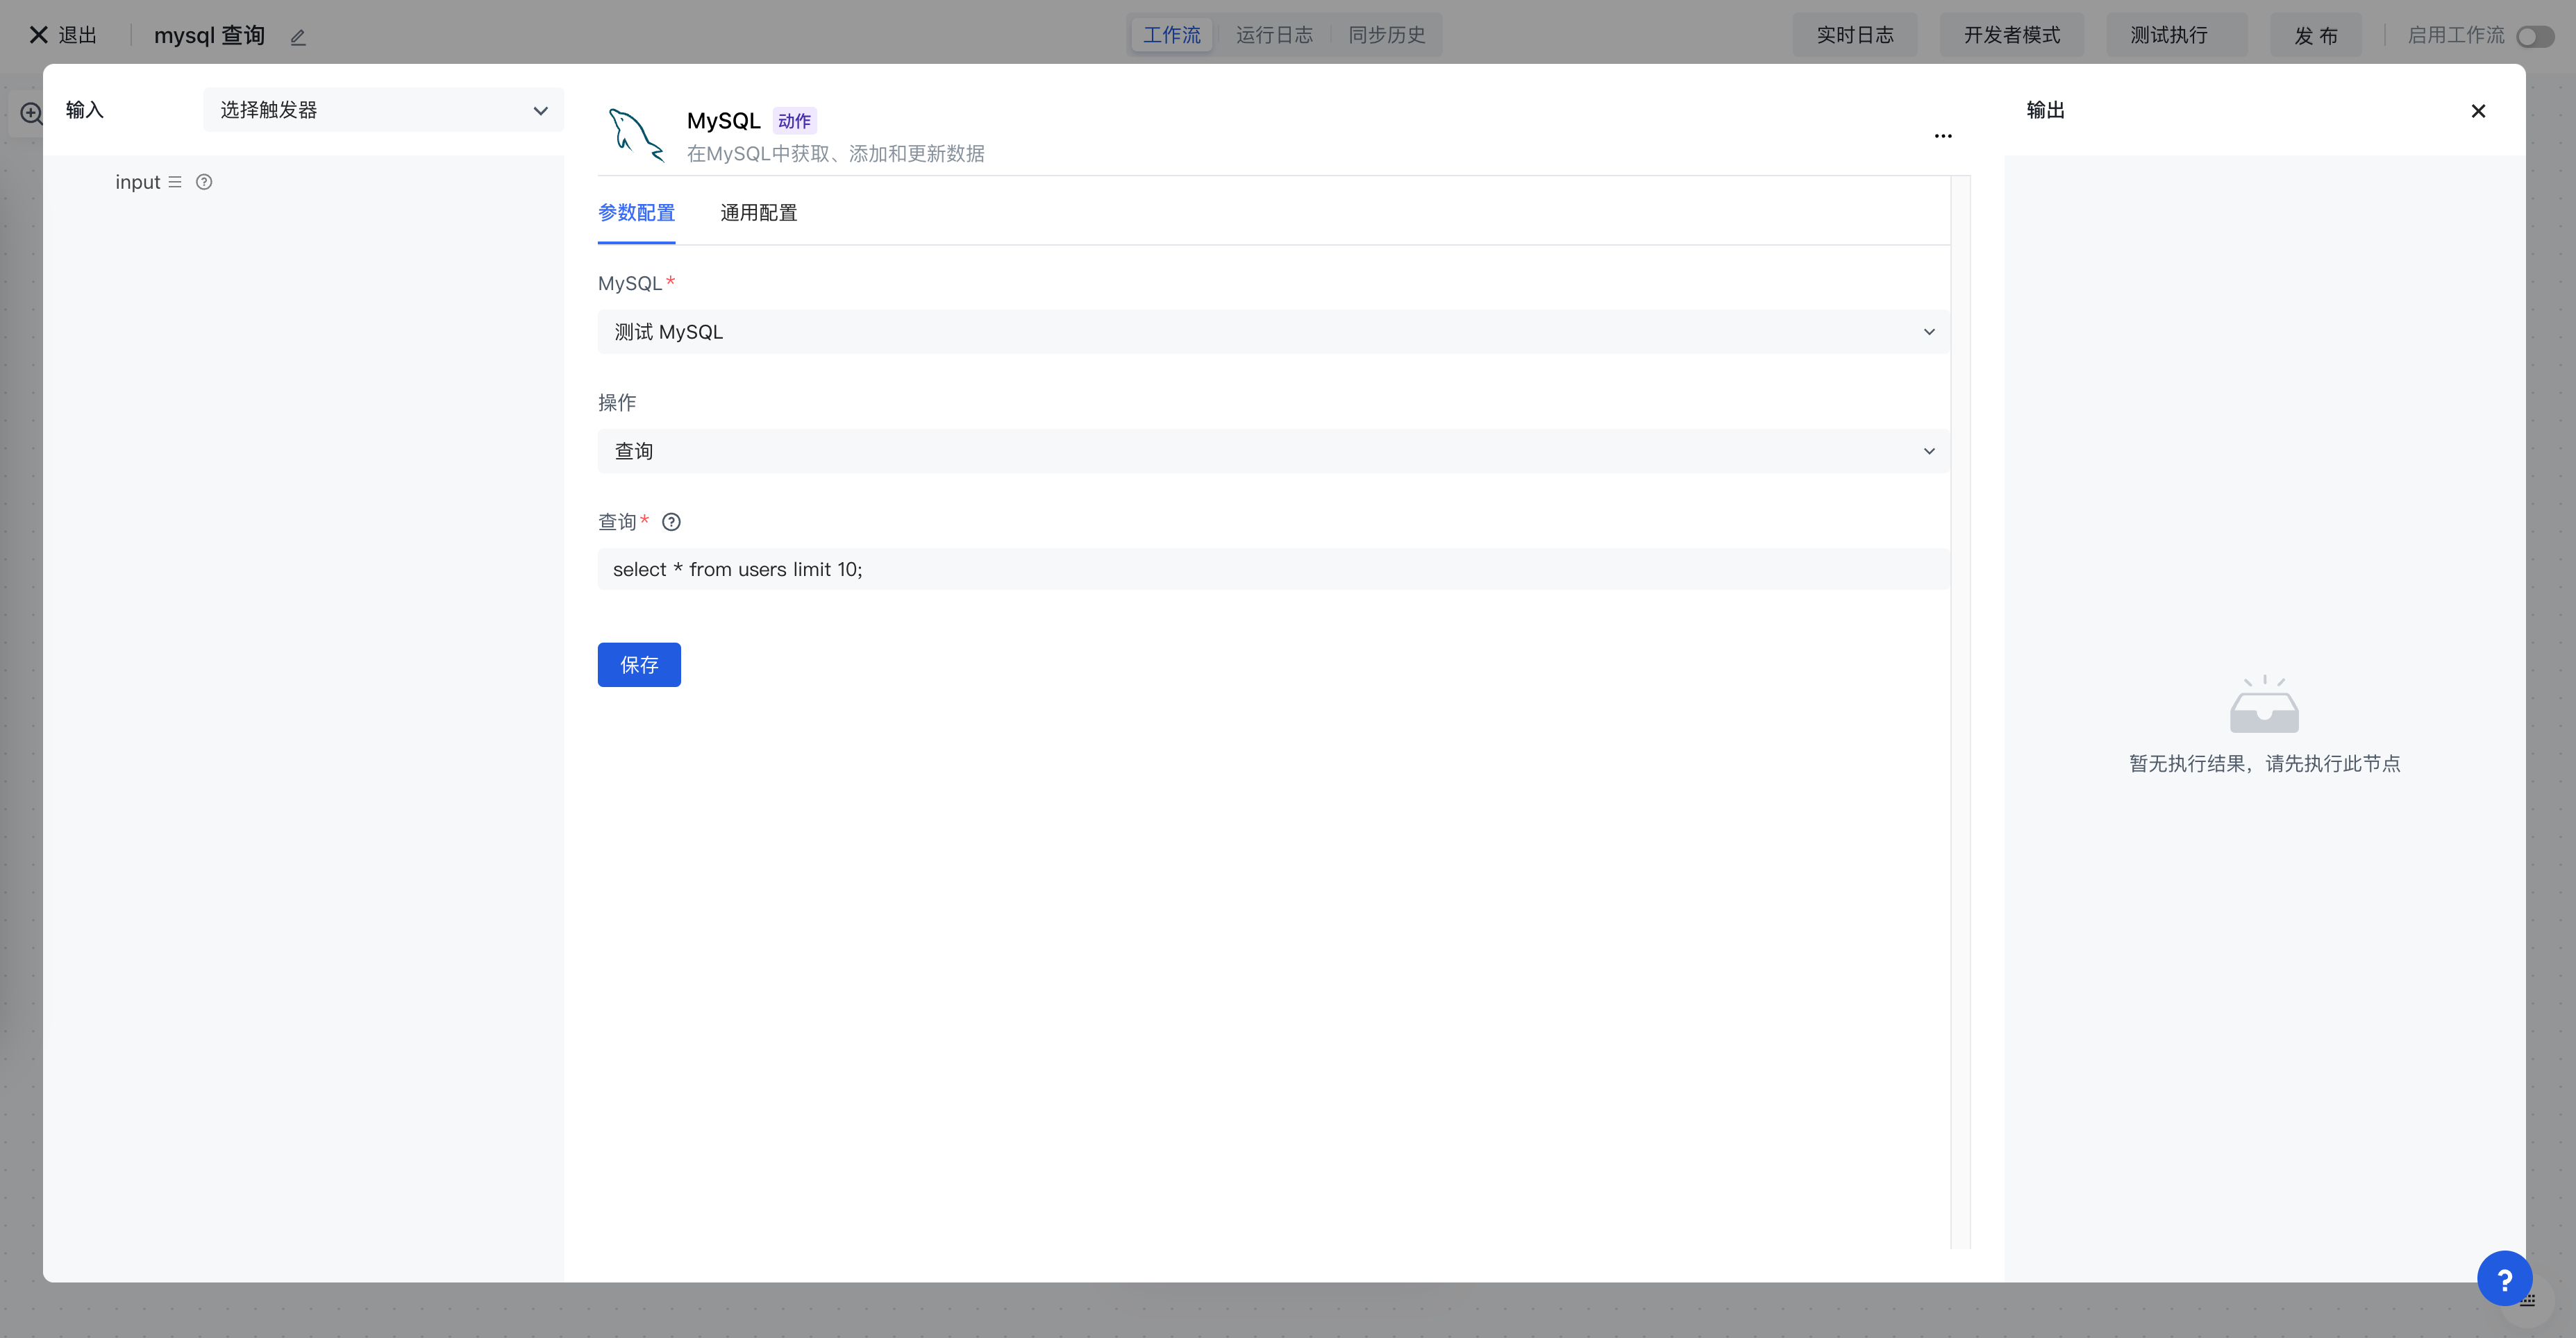Click the help icon beside input

pos(204,182)
